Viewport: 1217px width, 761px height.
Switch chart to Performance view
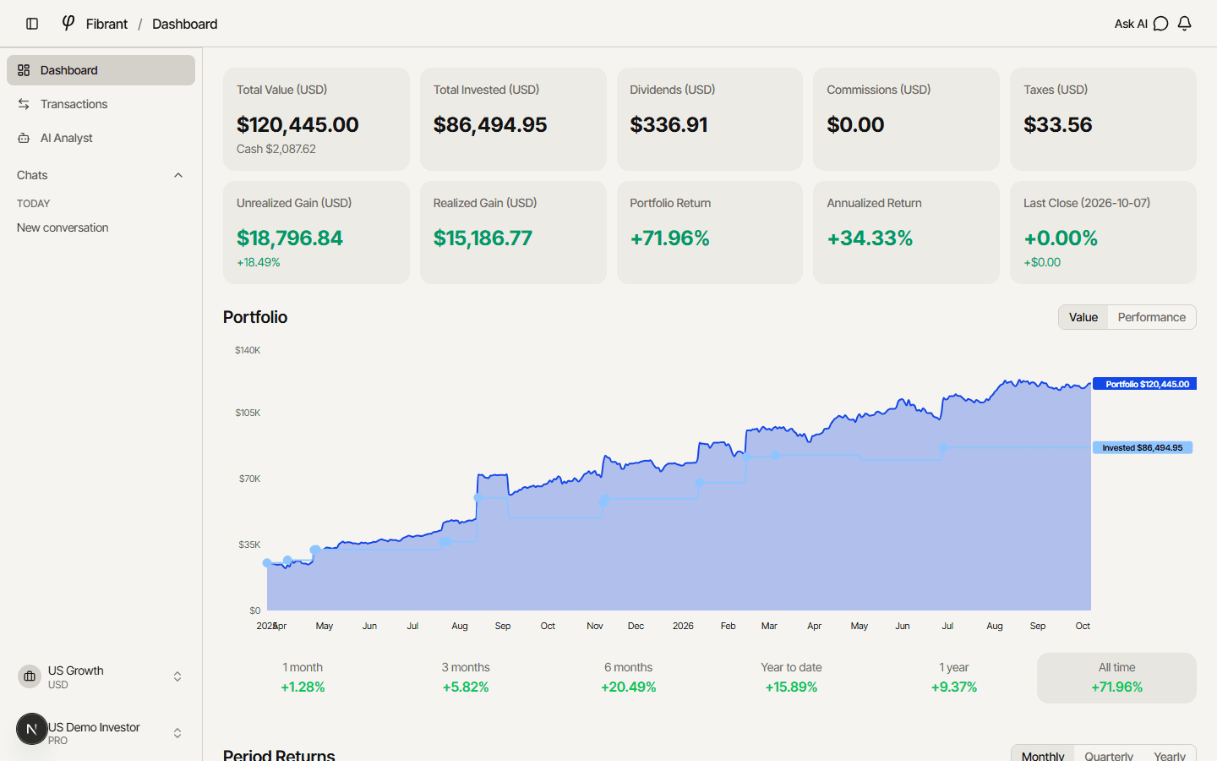(1151, 317)
